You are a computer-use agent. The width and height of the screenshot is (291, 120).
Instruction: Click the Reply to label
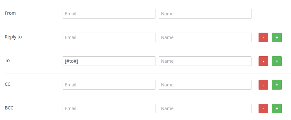[x=13, y=37]
